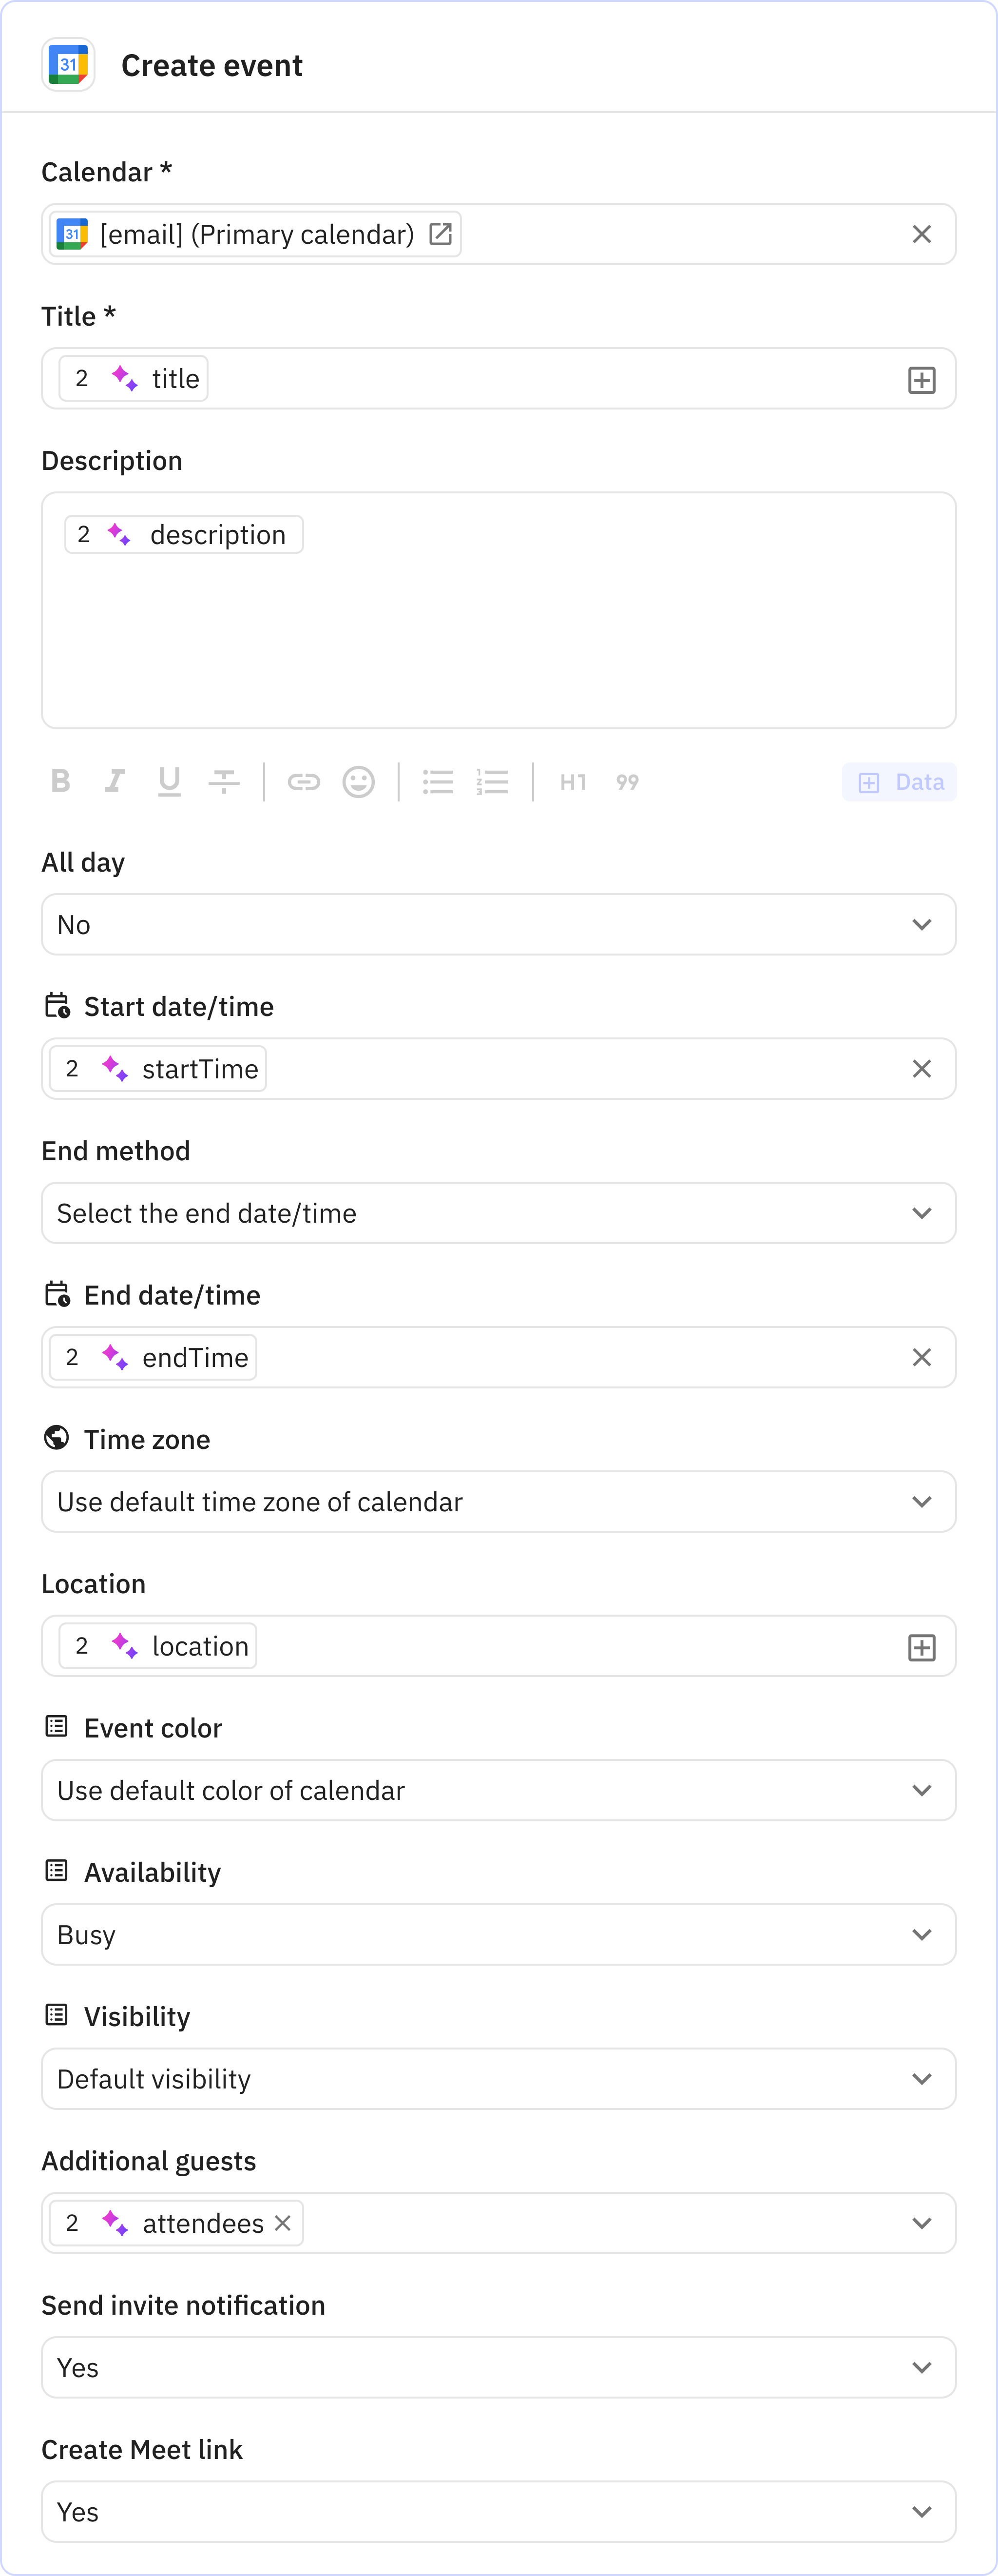Click the Data button in editor toolbar
This screenshot has height=2576, width=998.
[899, 782]
